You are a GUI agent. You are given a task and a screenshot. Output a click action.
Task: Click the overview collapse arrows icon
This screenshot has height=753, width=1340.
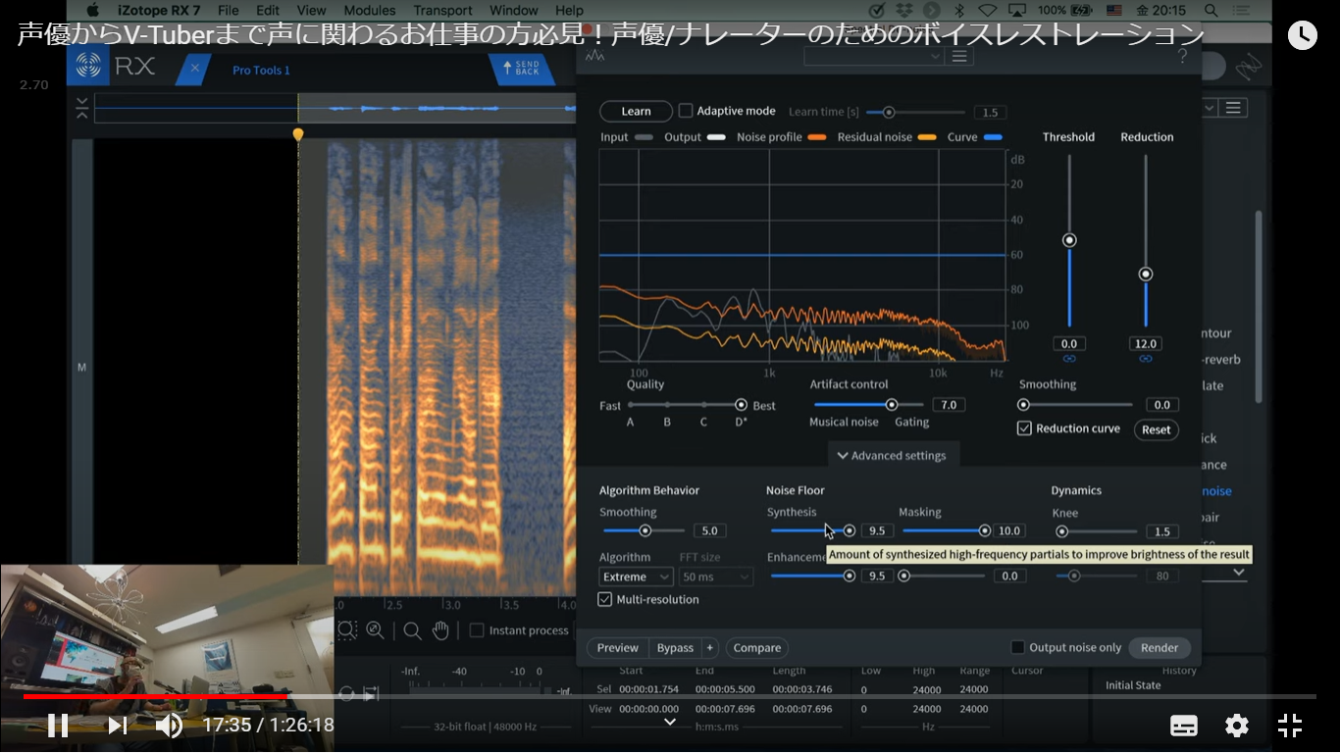81,108
